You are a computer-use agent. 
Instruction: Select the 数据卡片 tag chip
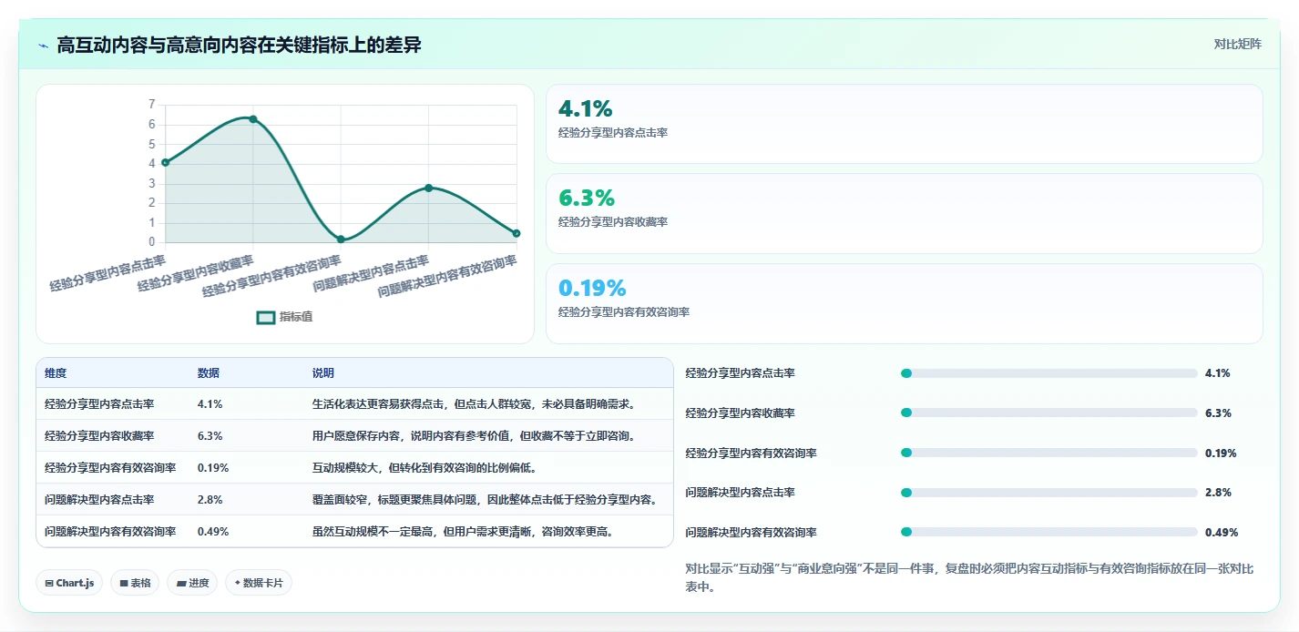259,583
